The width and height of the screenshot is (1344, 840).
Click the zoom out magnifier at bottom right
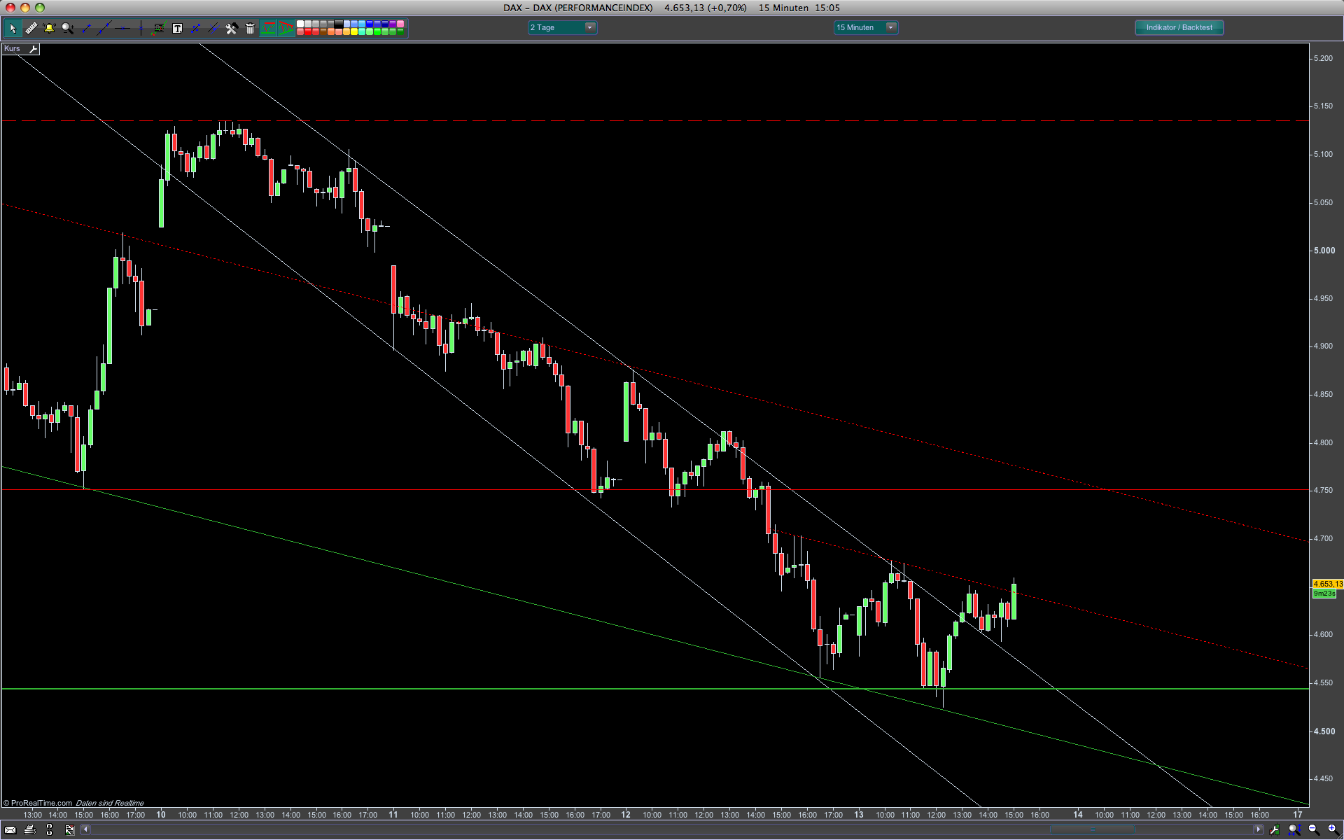[1313, 829]
